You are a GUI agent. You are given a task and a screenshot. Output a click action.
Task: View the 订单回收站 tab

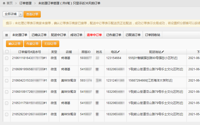pos(153,35)
